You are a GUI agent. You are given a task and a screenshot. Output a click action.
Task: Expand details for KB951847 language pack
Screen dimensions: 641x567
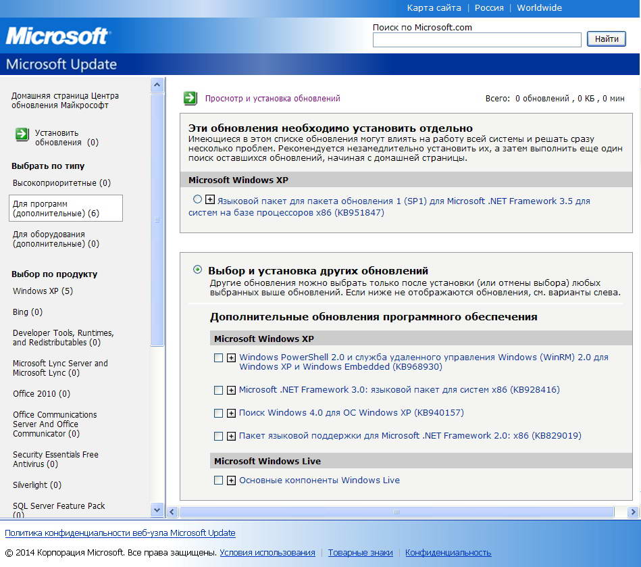pos(209,199)
